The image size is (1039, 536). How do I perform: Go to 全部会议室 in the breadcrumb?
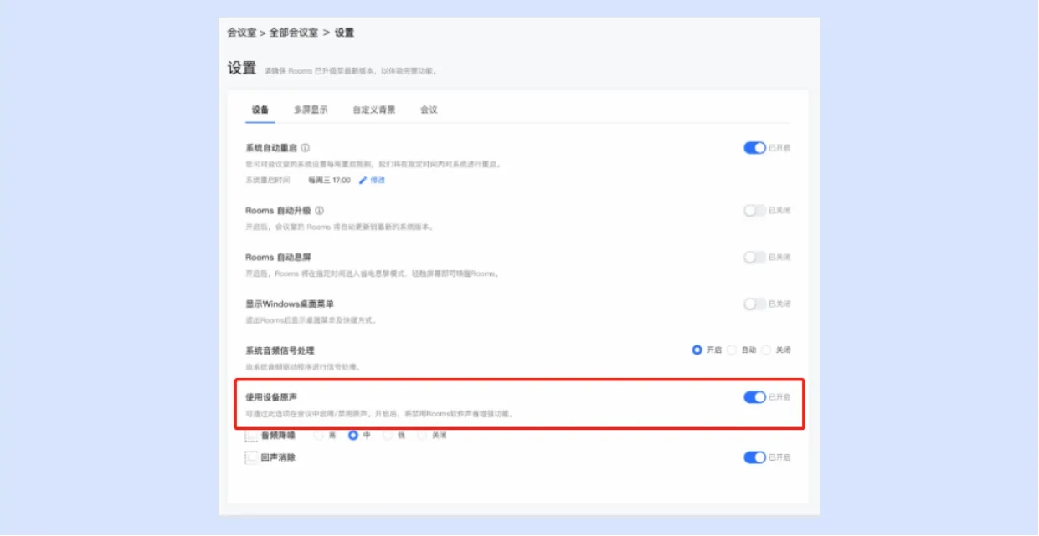click(x=294, y=33)
